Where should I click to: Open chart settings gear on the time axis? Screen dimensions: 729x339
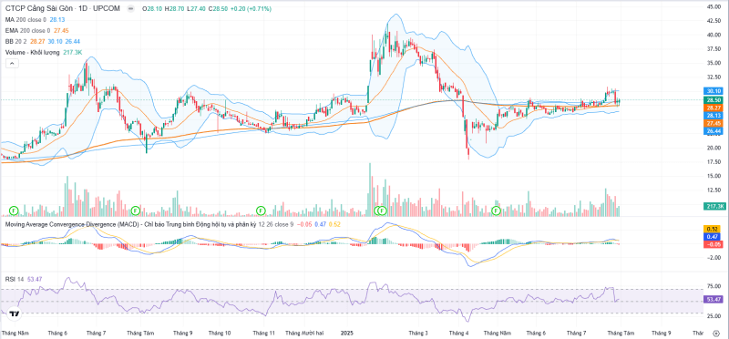[716, 333]
